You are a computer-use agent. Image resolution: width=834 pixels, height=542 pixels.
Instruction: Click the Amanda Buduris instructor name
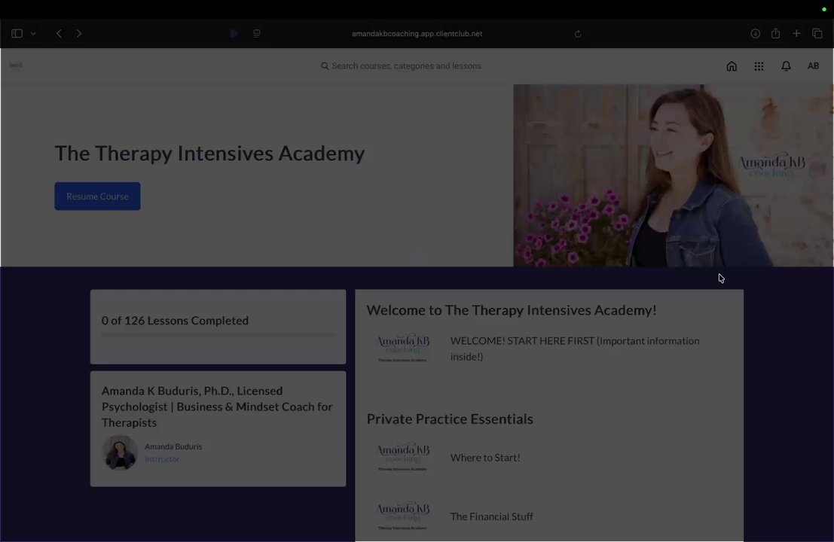point(173,446)
